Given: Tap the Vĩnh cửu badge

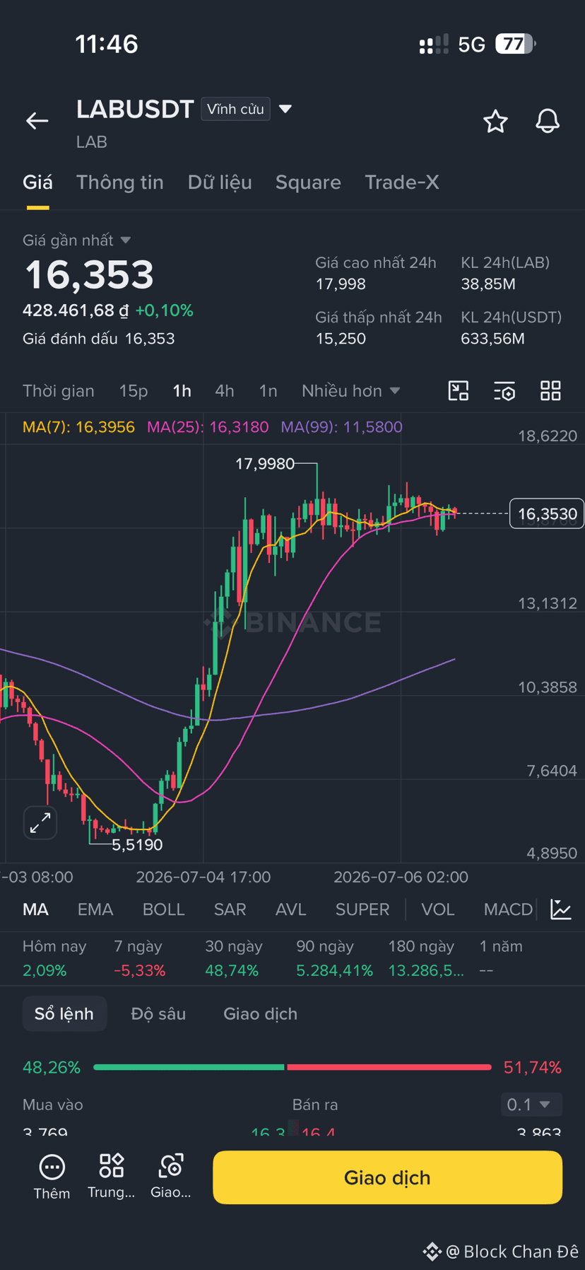Looking at the screenshot, I should (x=235, y=109).
